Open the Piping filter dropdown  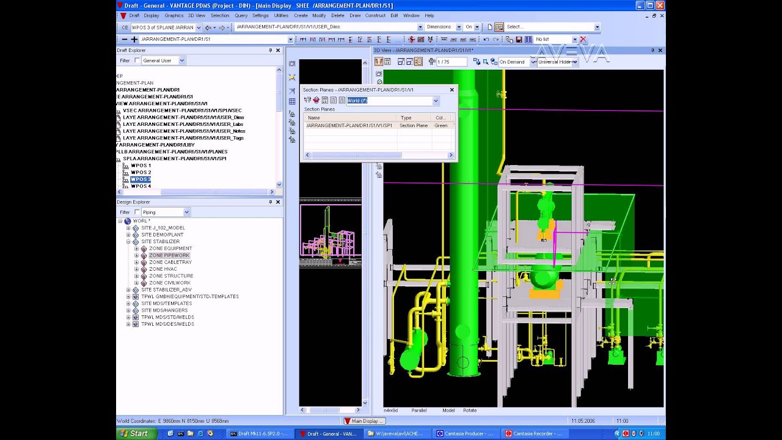click(186, 212)
